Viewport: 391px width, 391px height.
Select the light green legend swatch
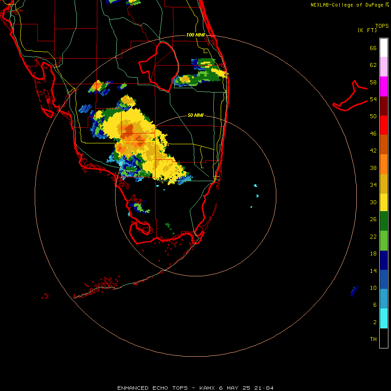tap(384, 241)
